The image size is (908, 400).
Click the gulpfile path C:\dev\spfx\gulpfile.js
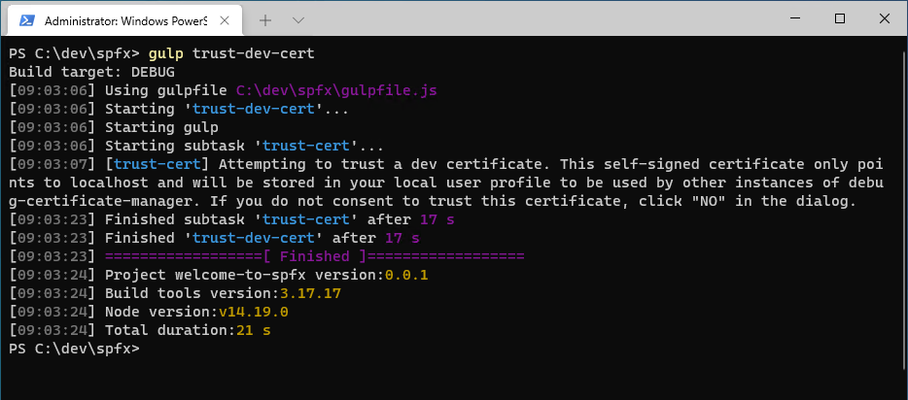[x=336, y=90]
